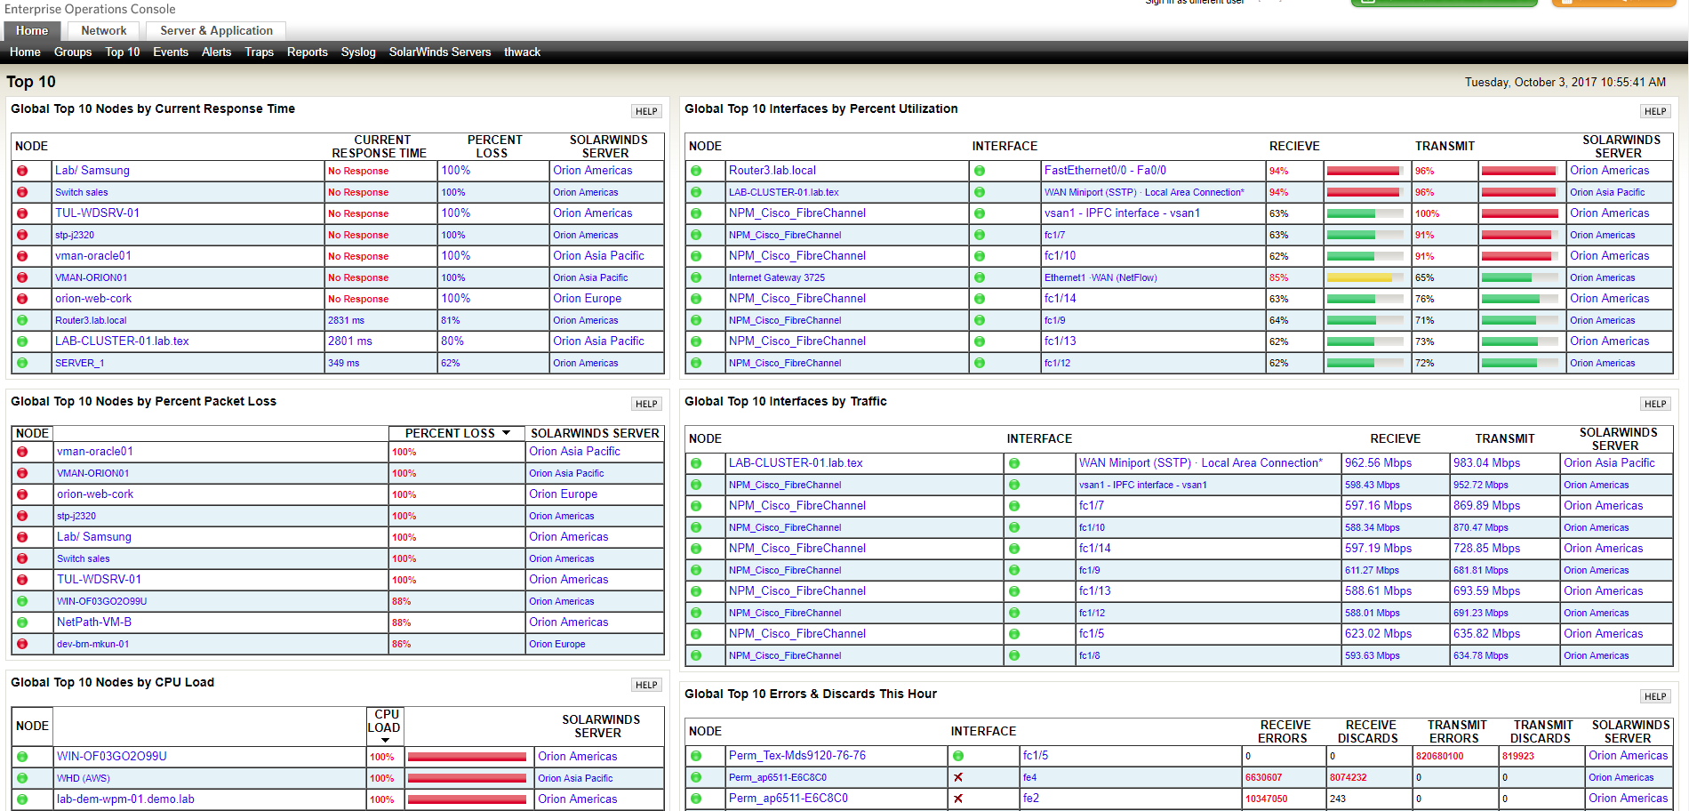Click red status icon for Lab/ Samsung in Response Time table
Image resolution: width=1689 pixels, height=811 pixels.
pos(22,171)
